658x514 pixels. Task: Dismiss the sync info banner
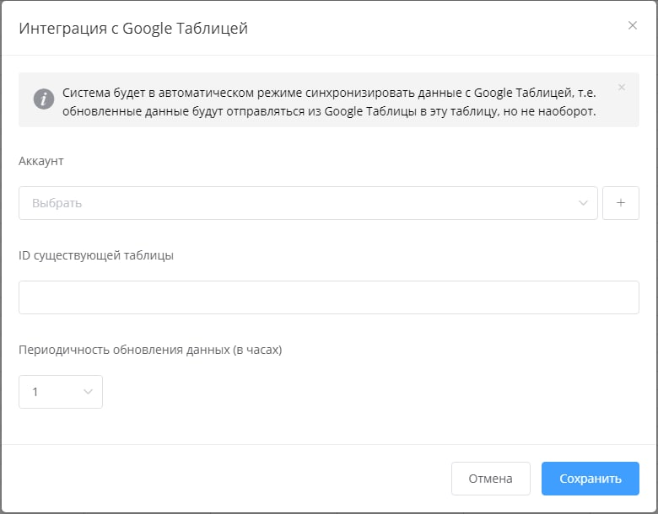point(622,87)
